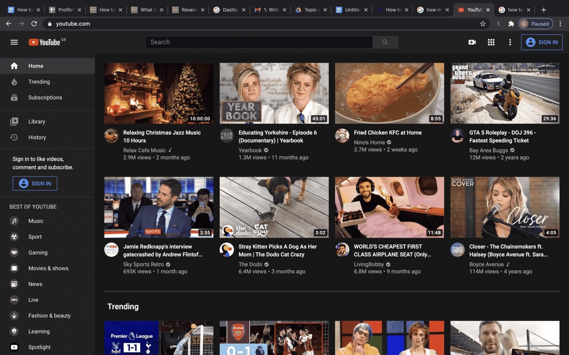Click the 'Bay Area Buggs' channel name

[x=488, y=150]
